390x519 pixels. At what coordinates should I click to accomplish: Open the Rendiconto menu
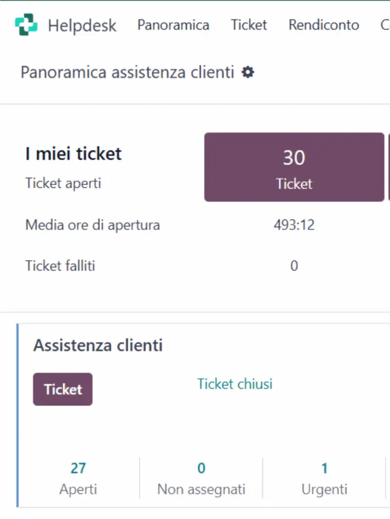(x=323, y=25)
